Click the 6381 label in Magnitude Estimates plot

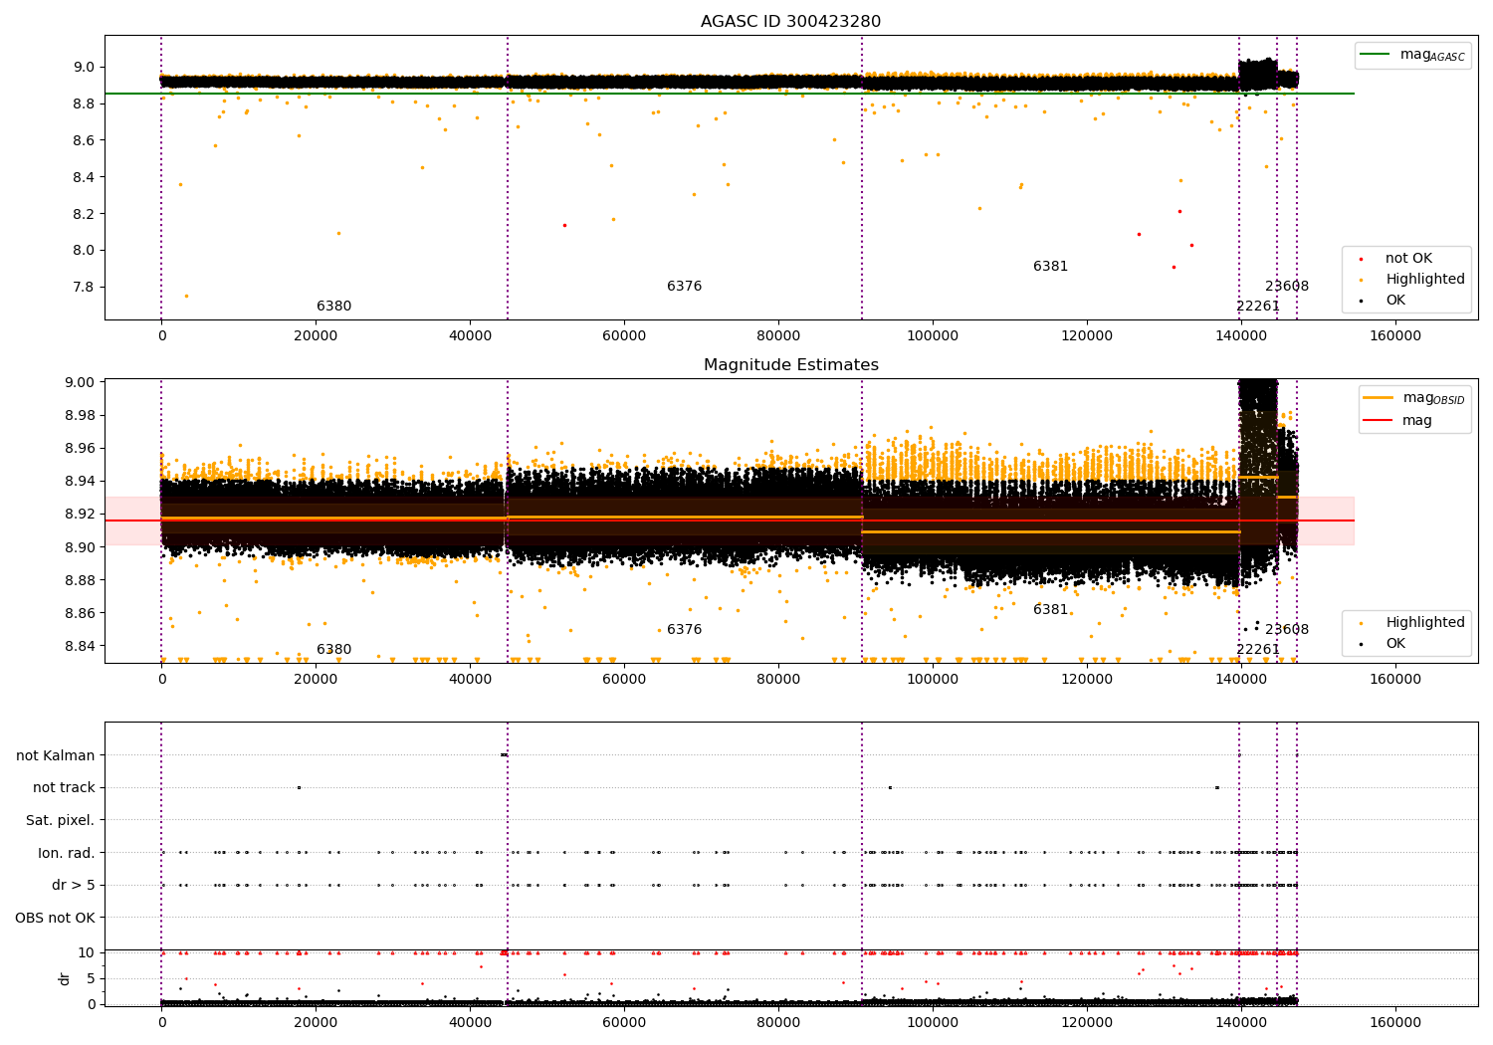coord(1050,610)
